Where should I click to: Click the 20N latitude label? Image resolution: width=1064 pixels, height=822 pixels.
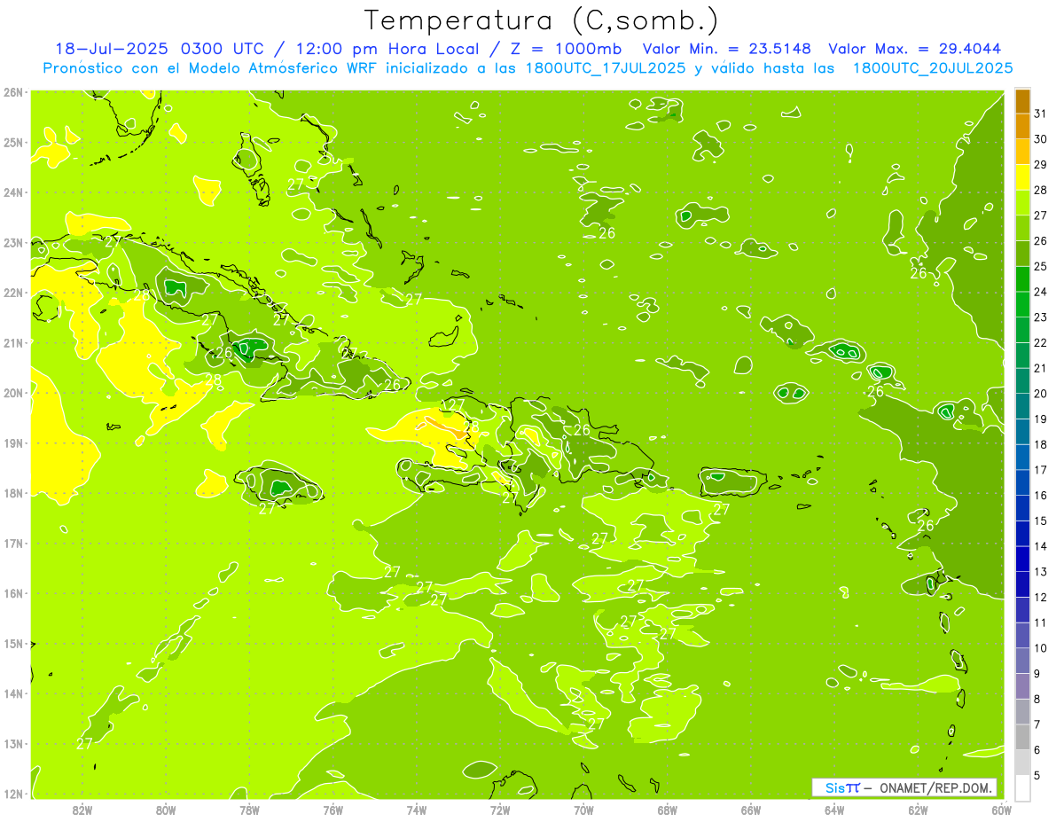pyautogui.click(x=13, y=393)
